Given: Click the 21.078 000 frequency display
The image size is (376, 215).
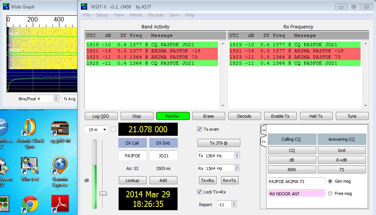Looking at the screenshot, I should (148, 129).
